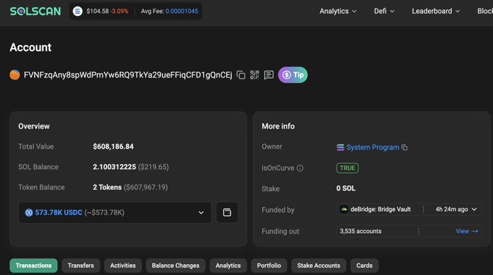Screen dimensions: 493x275
Task: Open the Solscan logo home link
Action: click(35, 12)
